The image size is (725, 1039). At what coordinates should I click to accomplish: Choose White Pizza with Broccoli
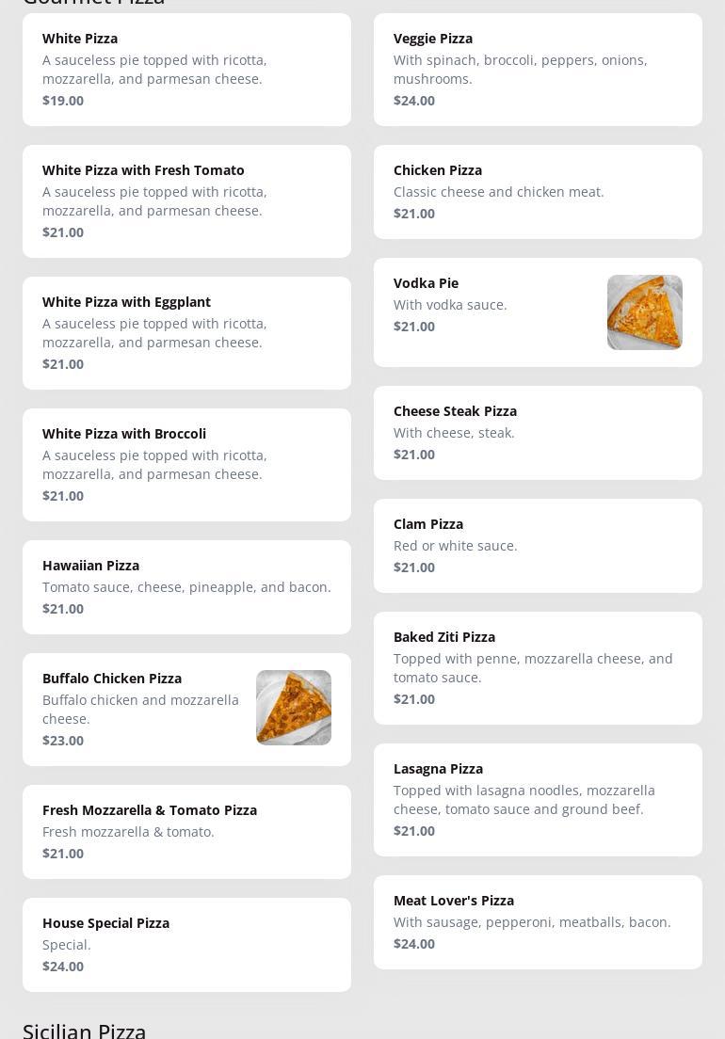tap(186, 465)
